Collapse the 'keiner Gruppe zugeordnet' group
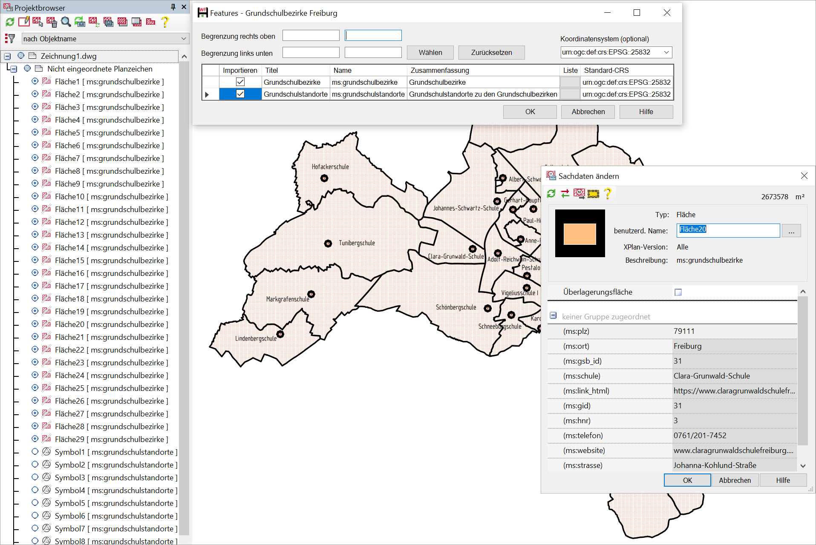This screenshot has height=545, width=816. pos(553,316)
